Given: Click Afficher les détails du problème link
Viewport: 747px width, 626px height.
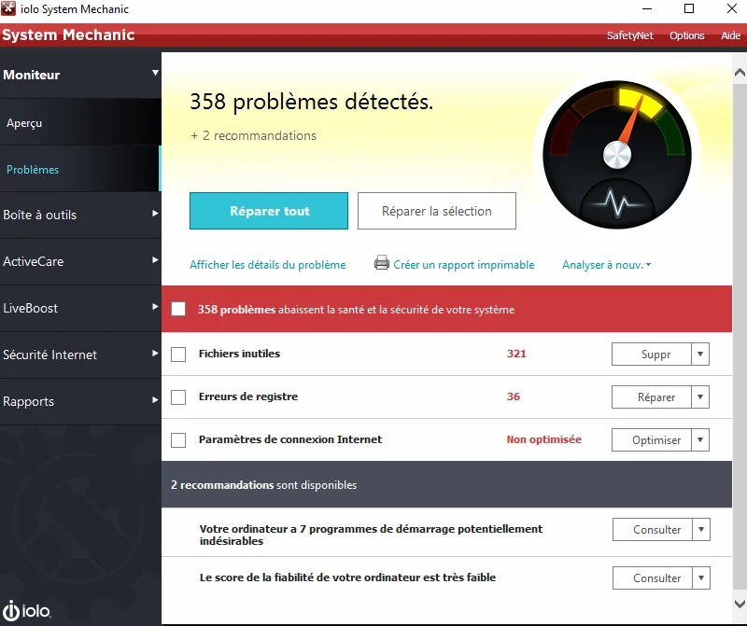Looking at the screenshot, I should point(268,265).
